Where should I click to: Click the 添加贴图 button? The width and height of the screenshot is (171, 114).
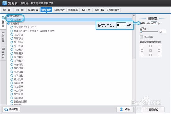coord(11,109)
